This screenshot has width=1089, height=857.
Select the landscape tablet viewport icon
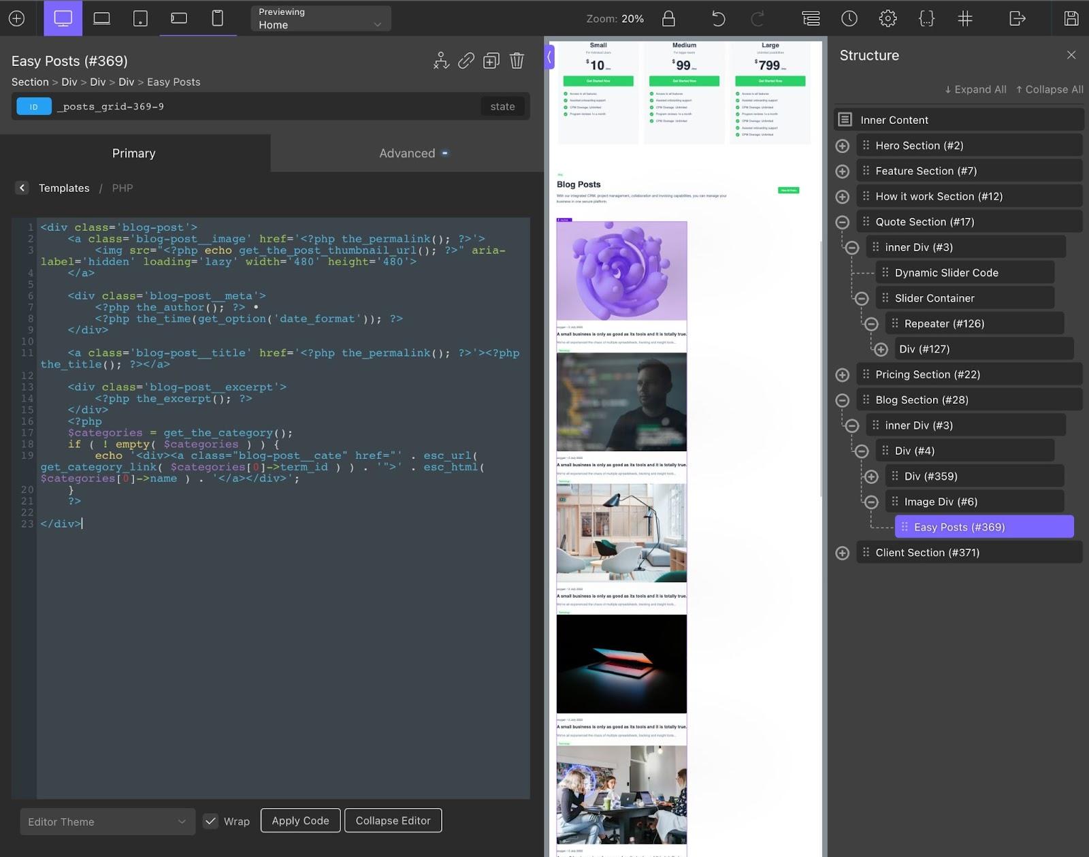tap(179, 18)
